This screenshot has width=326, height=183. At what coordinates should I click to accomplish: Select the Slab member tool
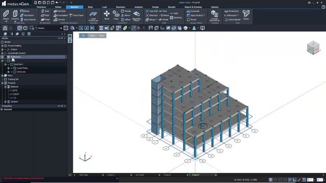tap(45, 15)
